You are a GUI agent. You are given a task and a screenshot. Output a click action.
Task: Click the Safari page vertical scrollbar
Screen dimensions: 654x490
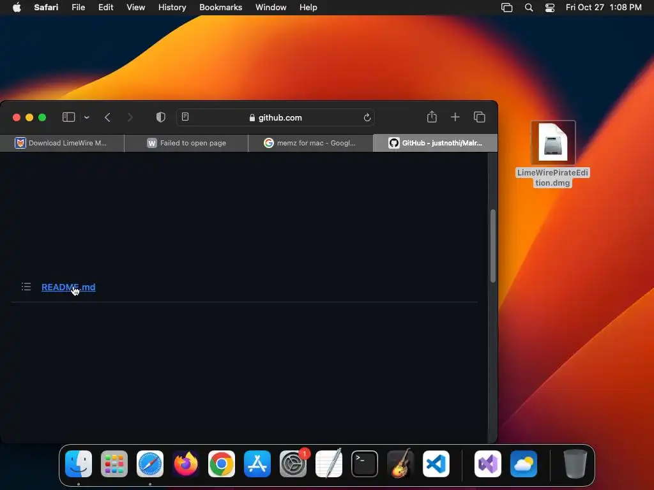pos(492,246)
